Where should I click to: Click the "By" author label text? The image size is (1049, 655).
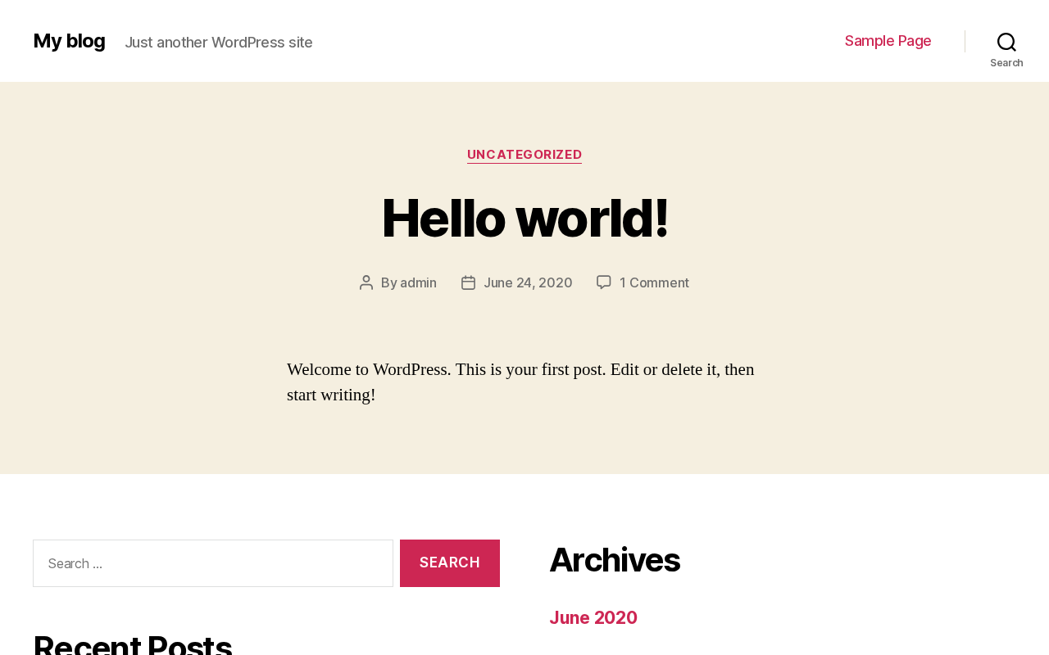pos(388,282)
